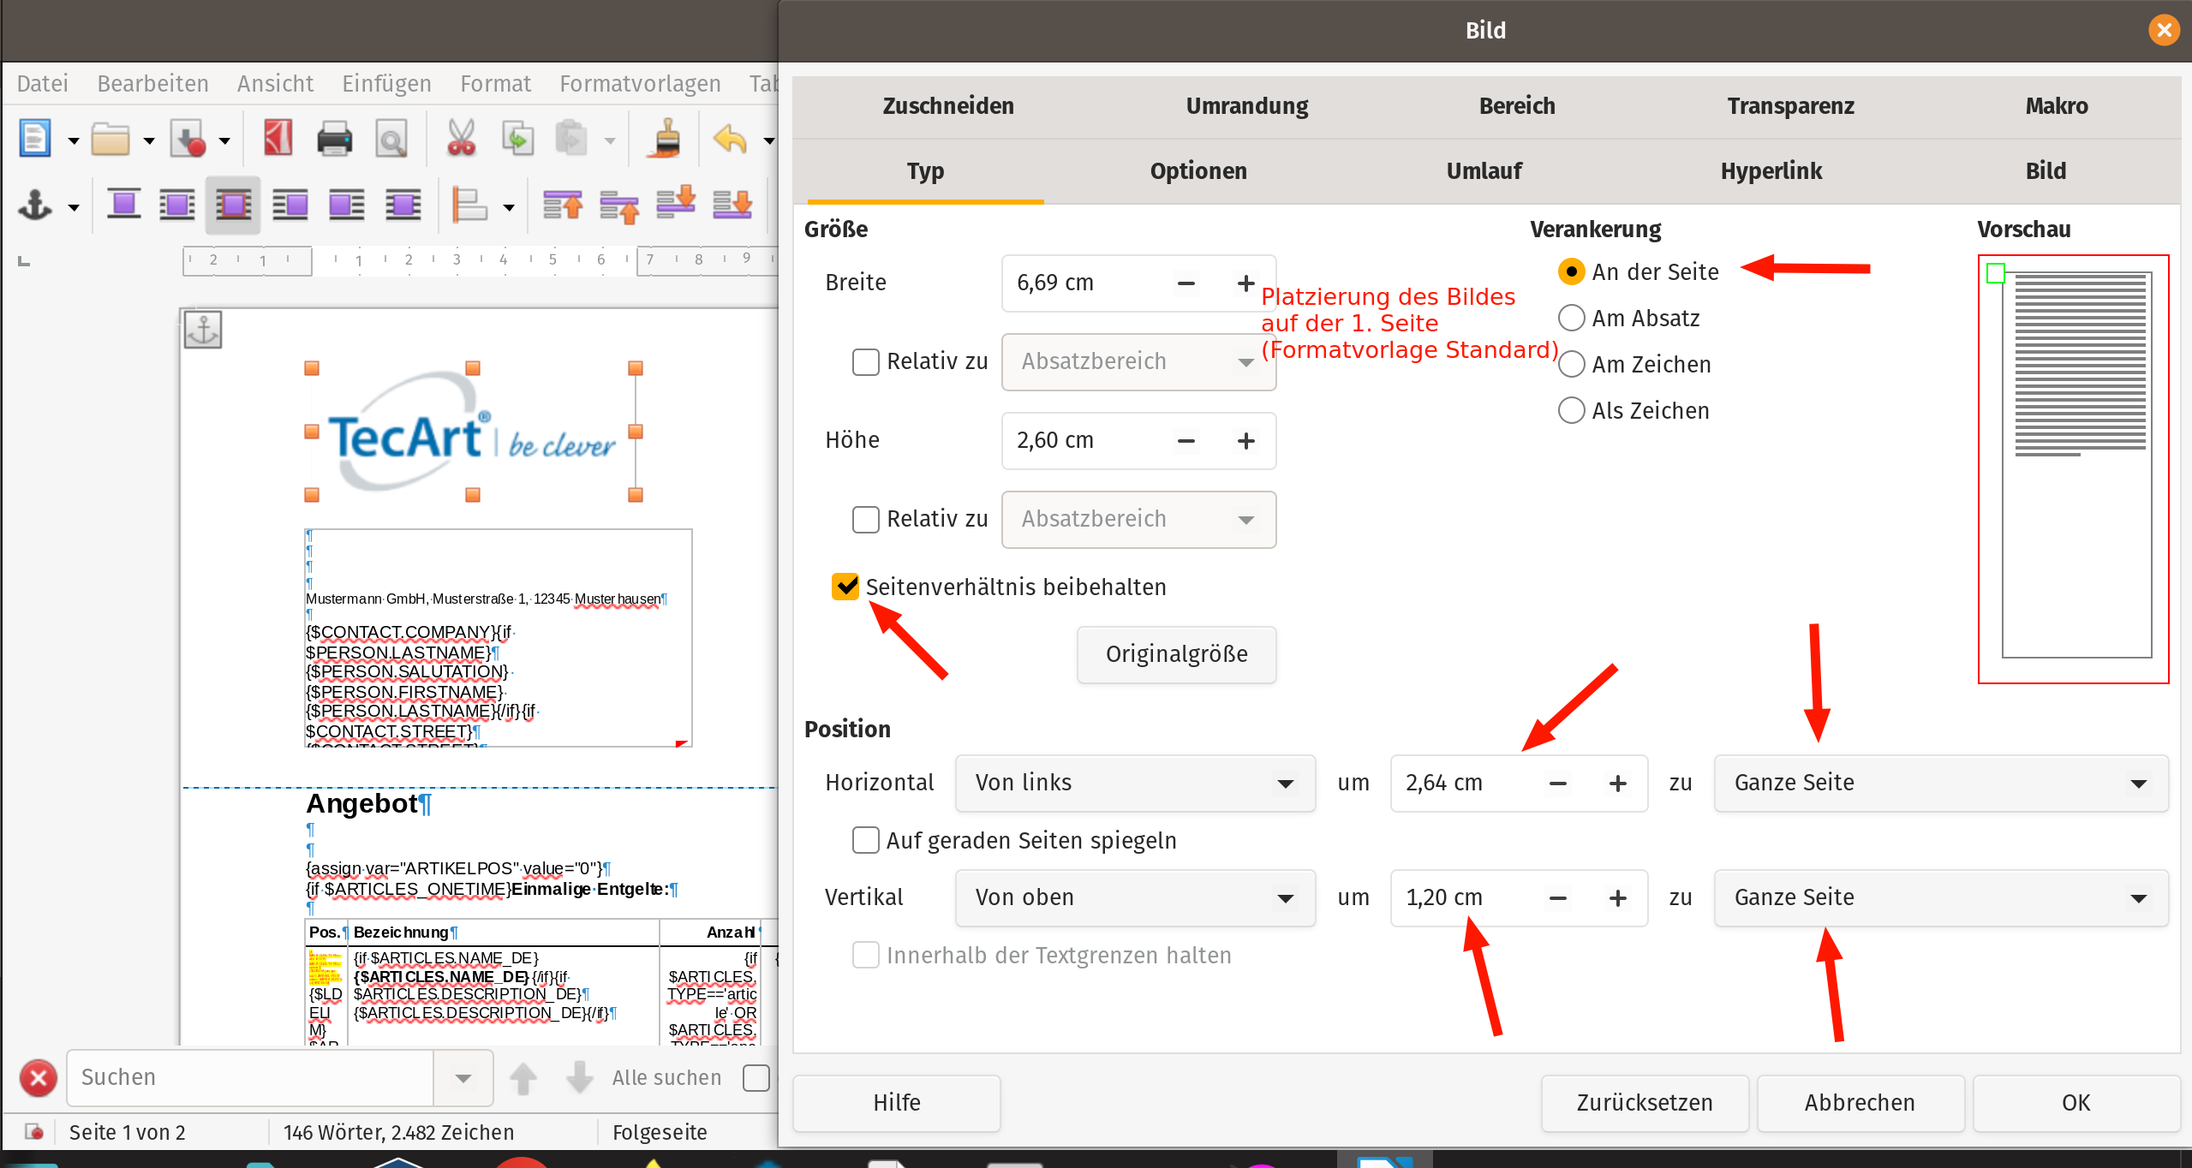2192x1168 pixels.
Task: Click the Print Preview magnifier icon
Action: pyautogui.click(x=391, y=139)
